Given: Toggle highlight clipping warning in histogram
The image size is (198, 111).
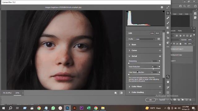Looking at the screenshot, I should point(164,11).
